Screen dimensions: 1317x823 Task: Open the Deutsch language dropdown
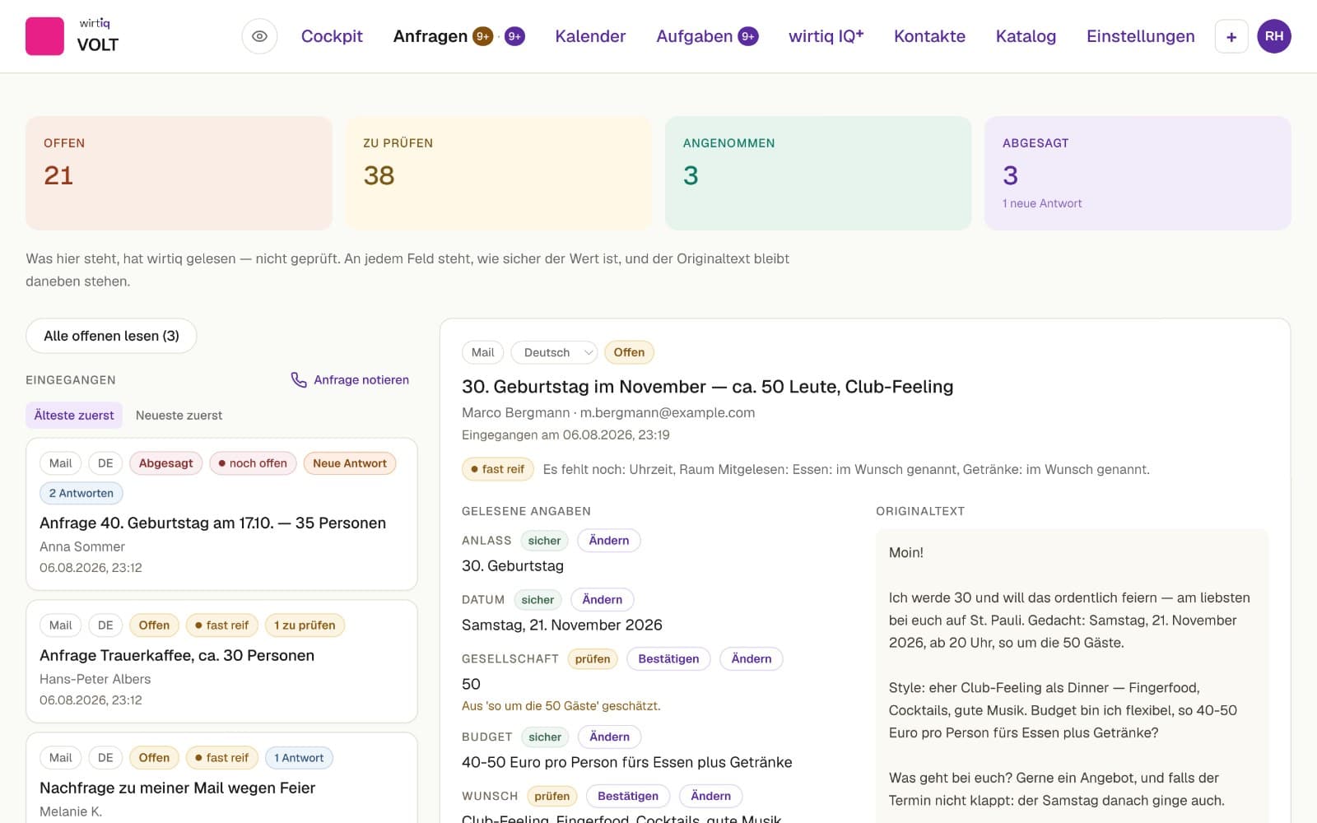[555, 352]
